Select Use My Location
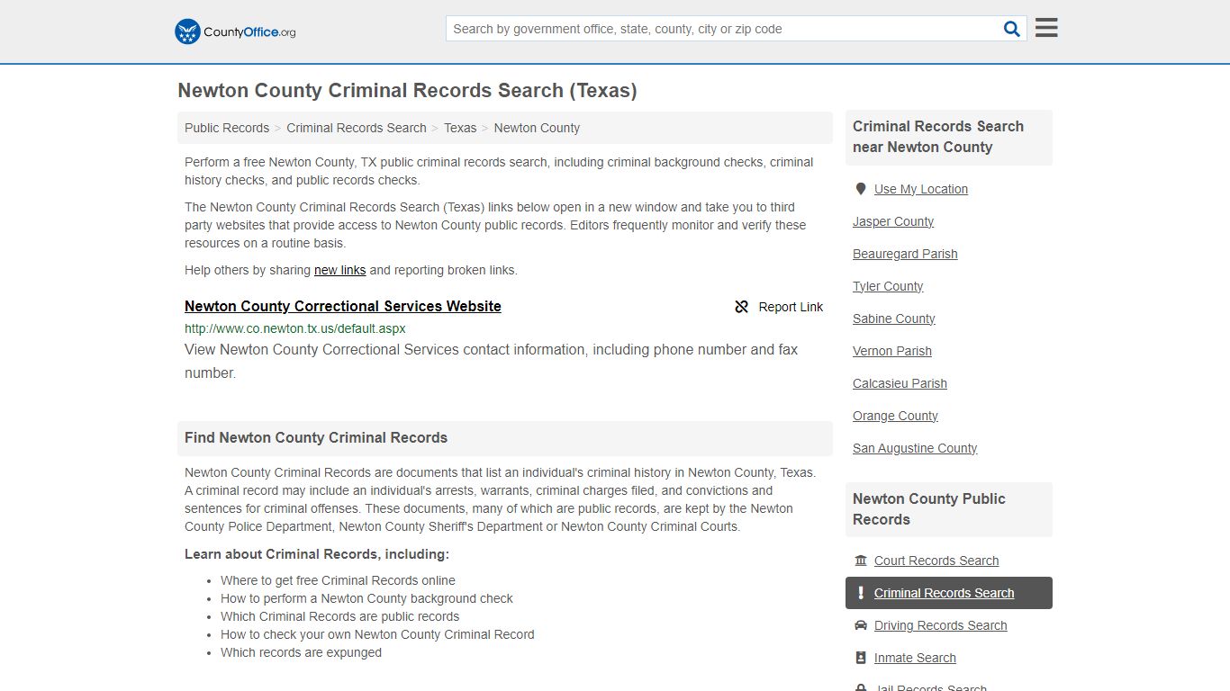The height and width of the screenshot is (691, 1230). [921, 189]
